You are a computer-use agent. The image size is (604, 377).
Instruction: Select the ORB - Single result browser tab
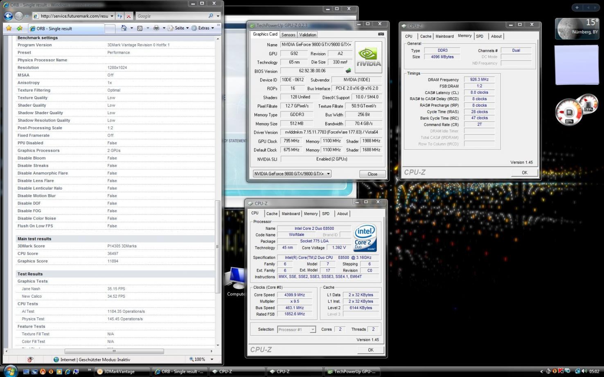[66, 29]
